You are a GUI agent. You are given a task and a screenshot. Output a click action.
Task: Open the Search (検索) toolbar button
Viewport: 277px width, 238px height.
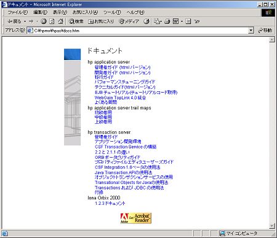coord(76,21)
